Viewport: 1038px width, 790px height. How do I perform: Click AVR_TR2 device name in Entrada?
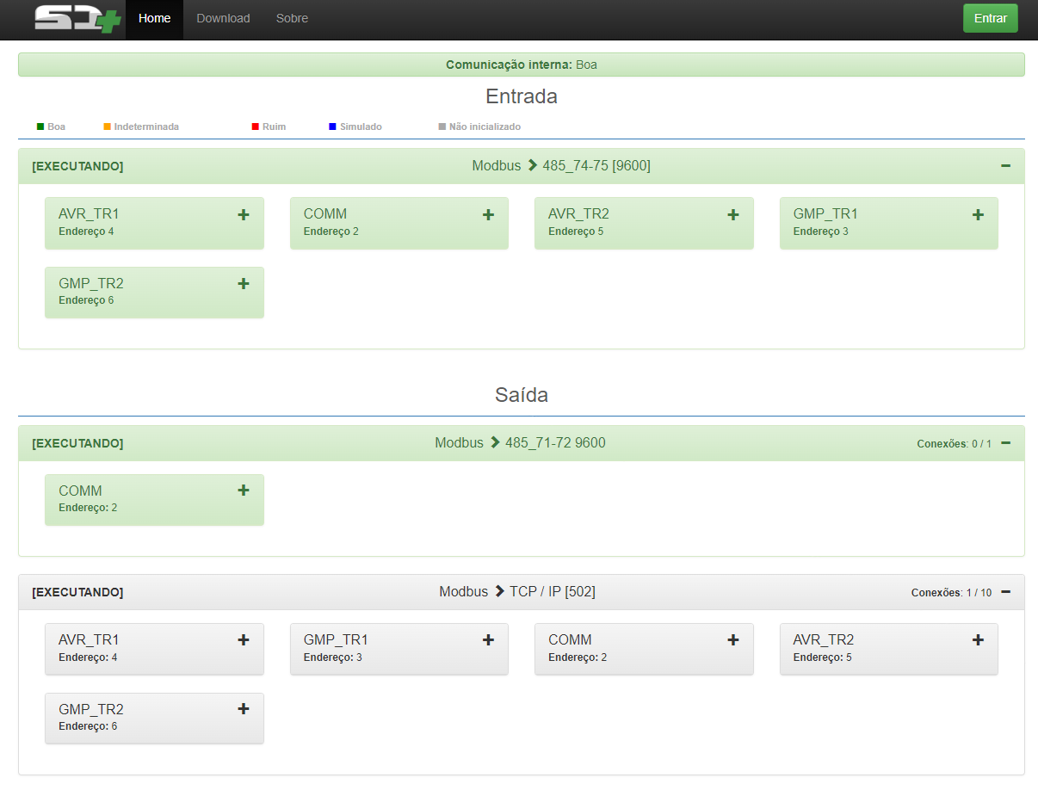click(578, 213)
